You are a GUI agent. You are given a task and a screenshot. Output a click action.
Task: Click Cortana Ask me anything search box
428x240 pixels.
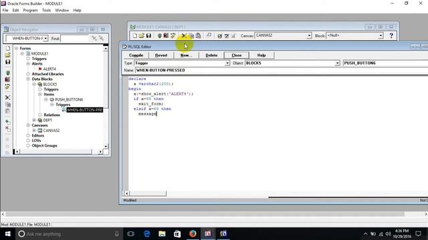(68, 234)
